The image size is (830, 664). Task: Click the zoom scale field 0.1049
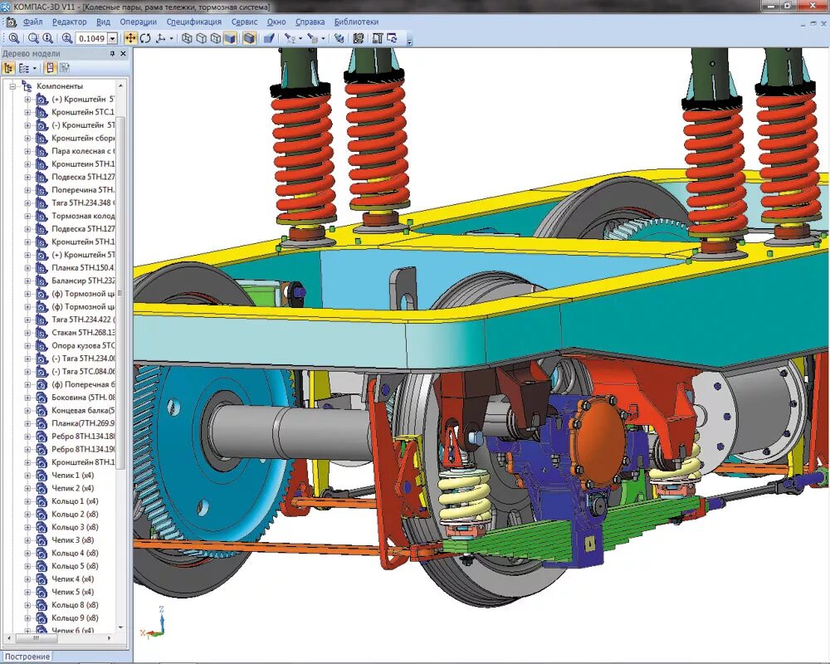[91, 39]
